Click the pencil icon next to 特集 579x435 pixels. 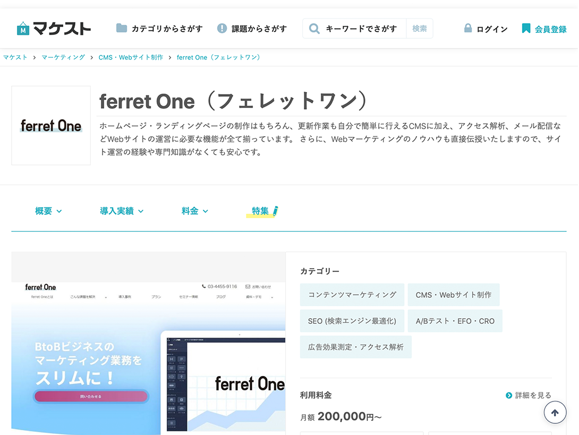tap(275, 211)
